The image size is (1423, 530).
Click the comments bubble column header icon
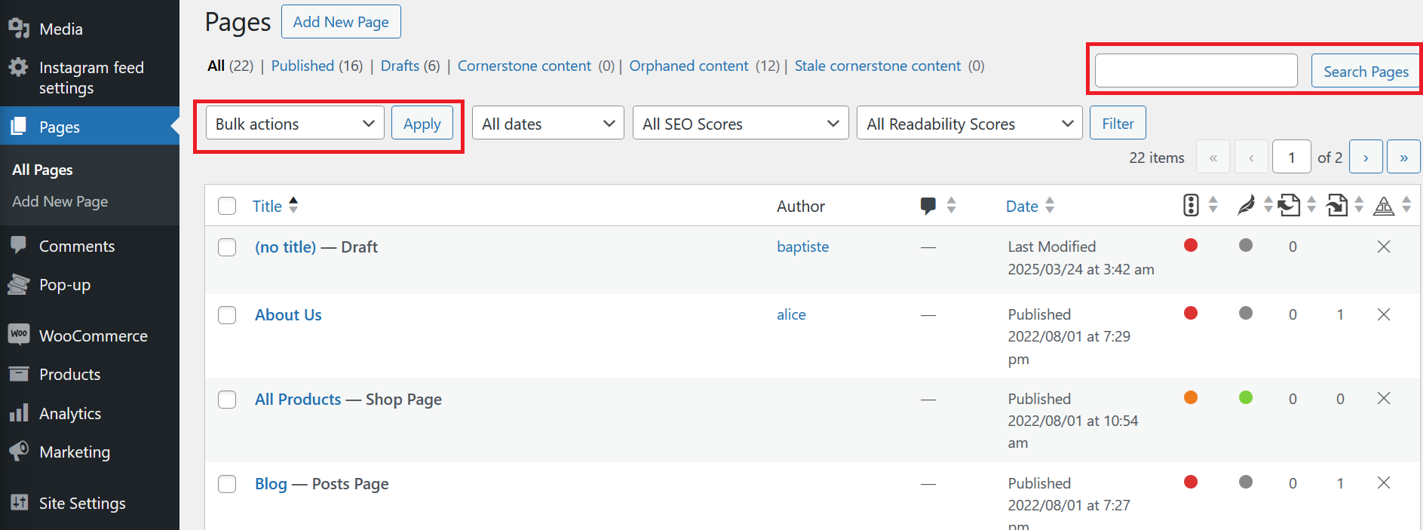coord(928,206)
